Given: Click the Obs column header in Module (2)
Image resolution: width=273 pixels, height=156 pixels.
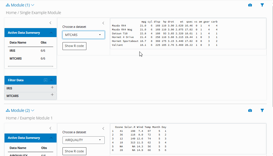Looking at the screenshot, I should click(x=44, y=148).
